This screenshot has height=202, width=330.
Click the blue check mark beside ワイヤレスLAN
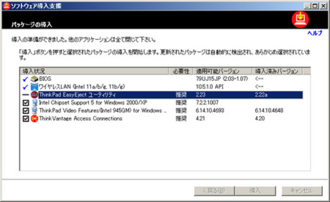(25, 87)
